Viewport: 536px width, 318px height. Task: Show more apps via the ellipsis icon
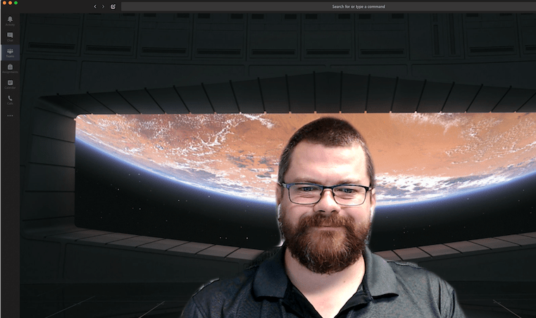click(10, 115)
